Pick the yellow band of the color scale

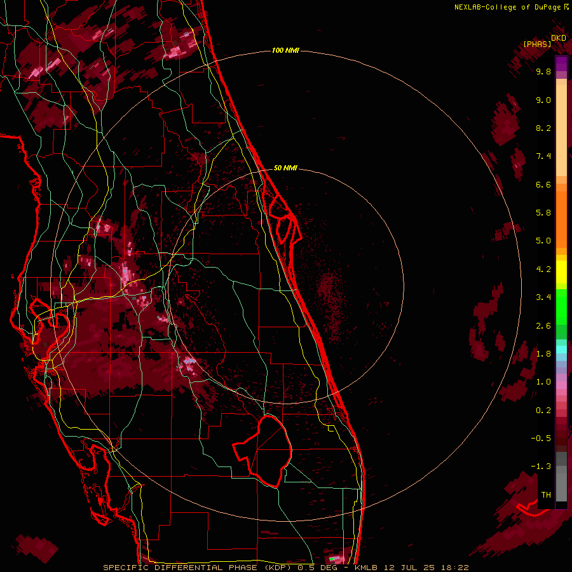[561, 272]
